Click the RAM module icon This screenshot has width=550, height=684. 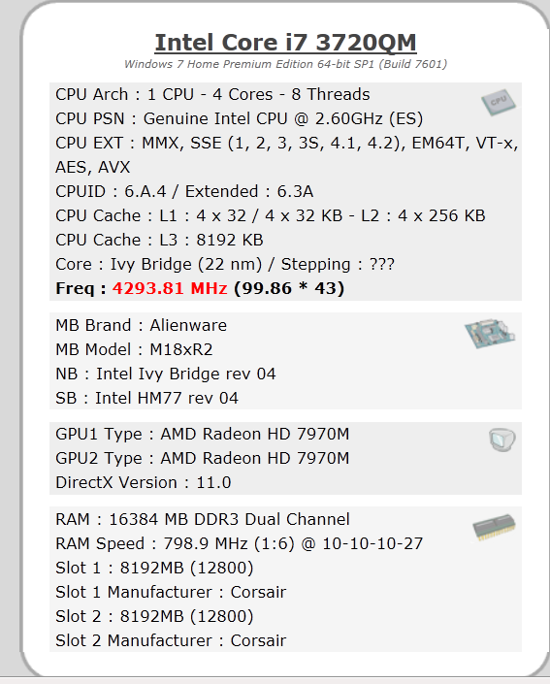[494, 527]
